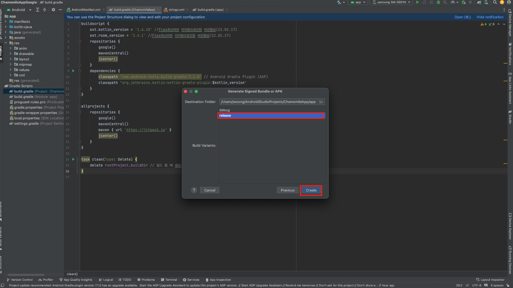
Task: Click the Sync Project with Gradle Files icon
Action: pyautogui.click(x=479, y=2)
